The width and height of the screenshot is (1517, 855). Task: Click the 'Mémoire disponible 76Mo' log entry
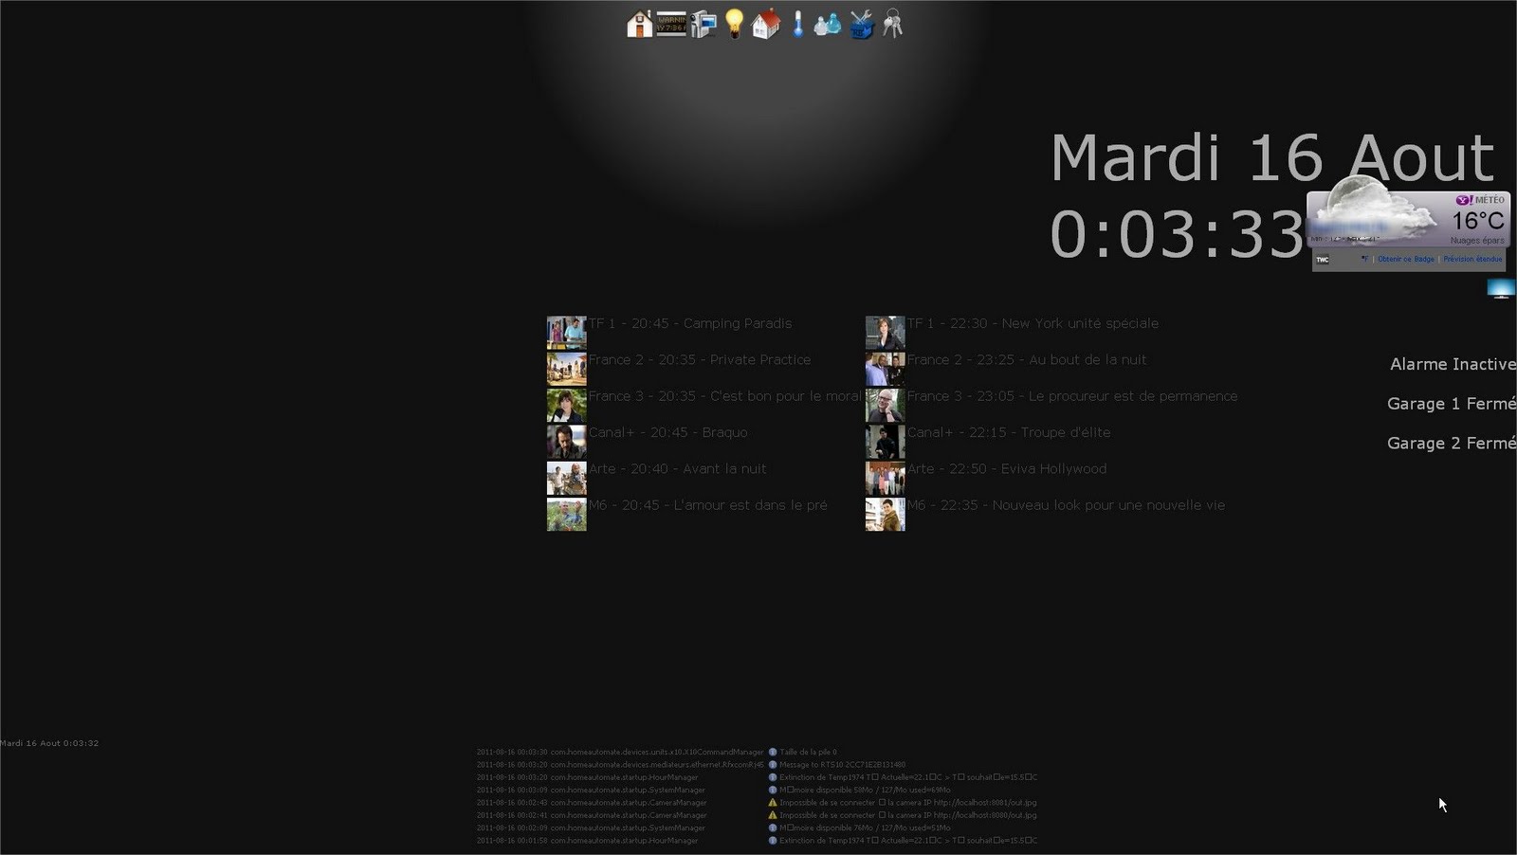click(865, 828)
